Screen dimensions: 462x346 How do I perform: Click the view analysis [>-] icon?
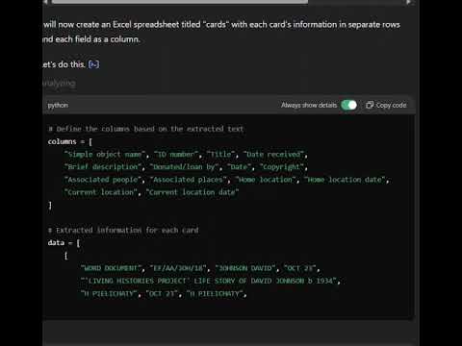click(x=93, y=64)
